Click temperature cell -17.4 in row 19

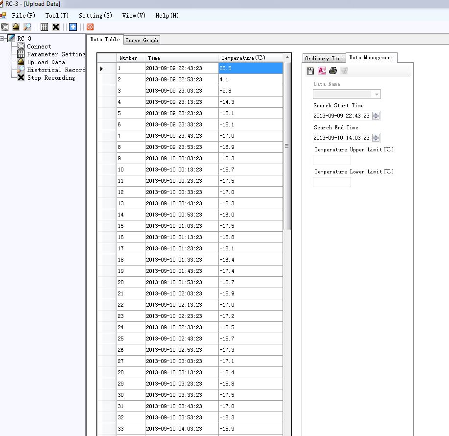[x=251, y=271]
